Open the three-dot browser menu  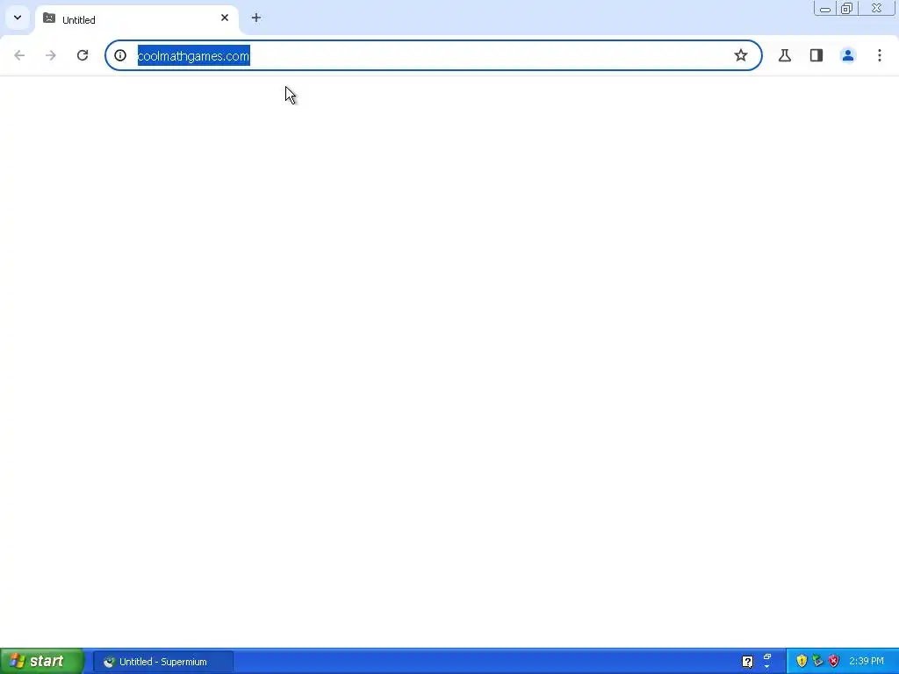click(880, 55)
